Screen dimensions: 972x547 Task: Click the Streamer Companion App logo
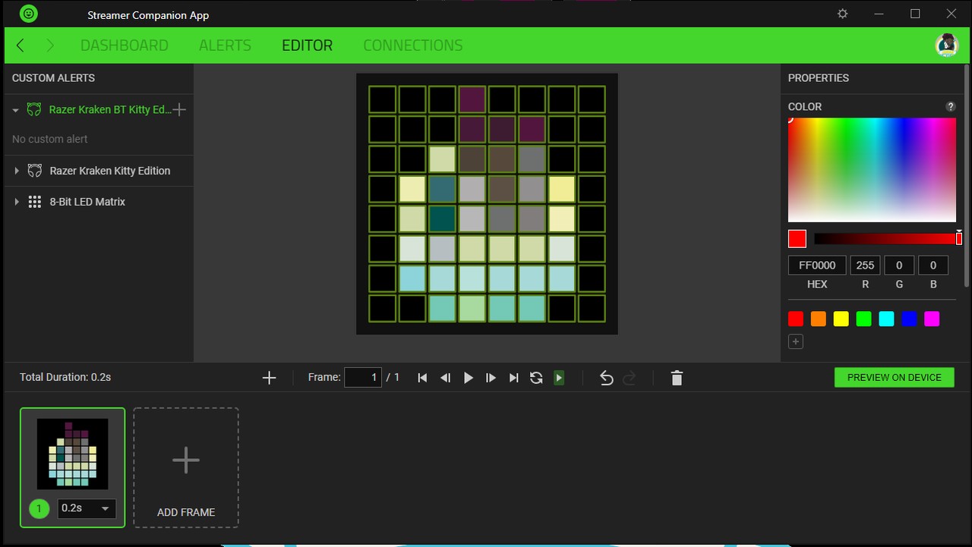(28, 14)
